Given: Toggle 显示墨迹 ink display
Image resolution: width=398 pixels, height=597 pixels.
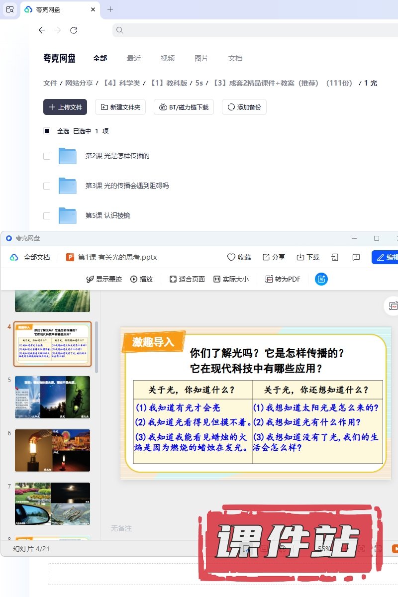Looking at the screenshot, I should point(90,279).
